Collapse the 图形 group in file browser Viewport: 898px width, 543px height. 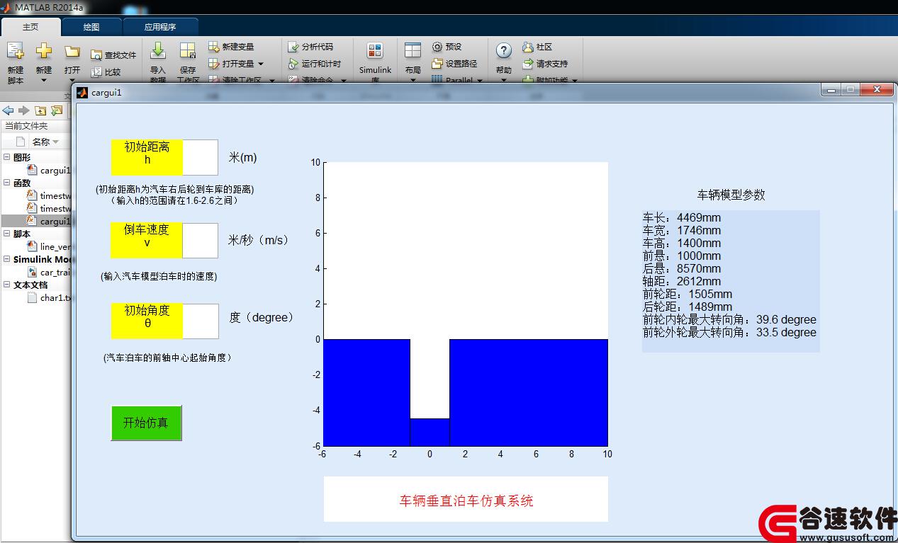click(x=7, y=157)
